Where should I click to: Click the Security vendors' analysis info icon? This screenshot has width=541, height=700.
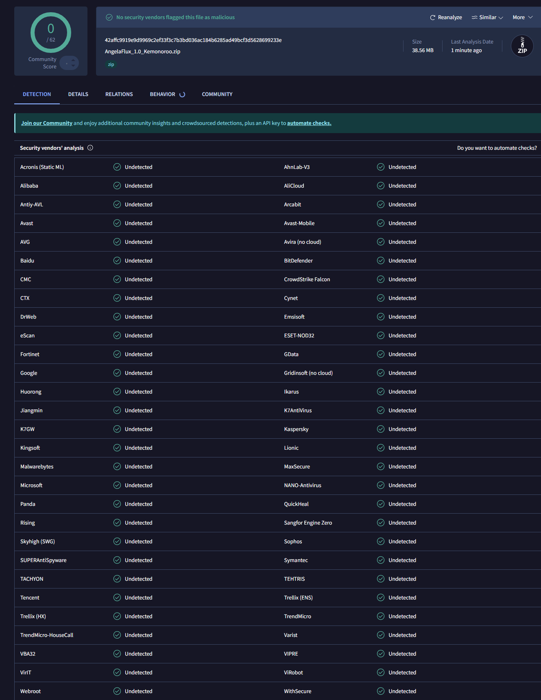[90, 148]
